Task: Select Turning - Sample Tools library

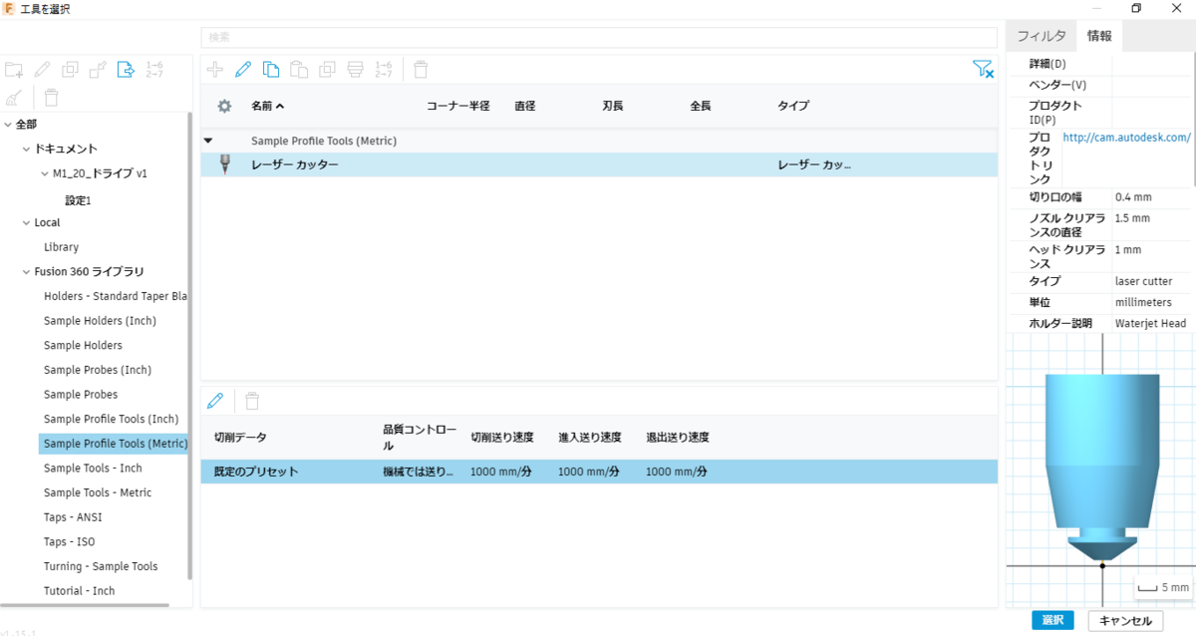Action: [x=101, y=566]
